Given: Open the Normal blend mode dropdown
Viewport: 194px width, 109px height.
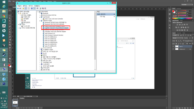Looking at the screenshot, I should (178, 38).
